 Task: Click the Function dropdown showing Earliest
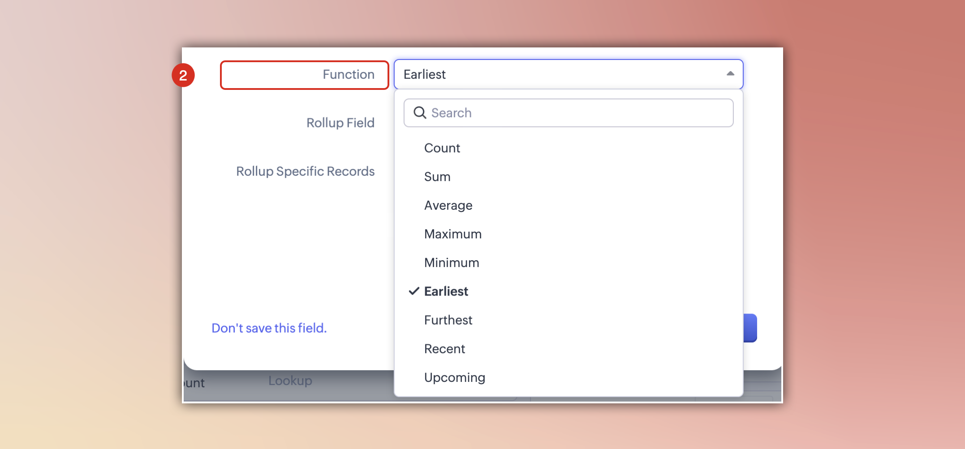point(560,74)
